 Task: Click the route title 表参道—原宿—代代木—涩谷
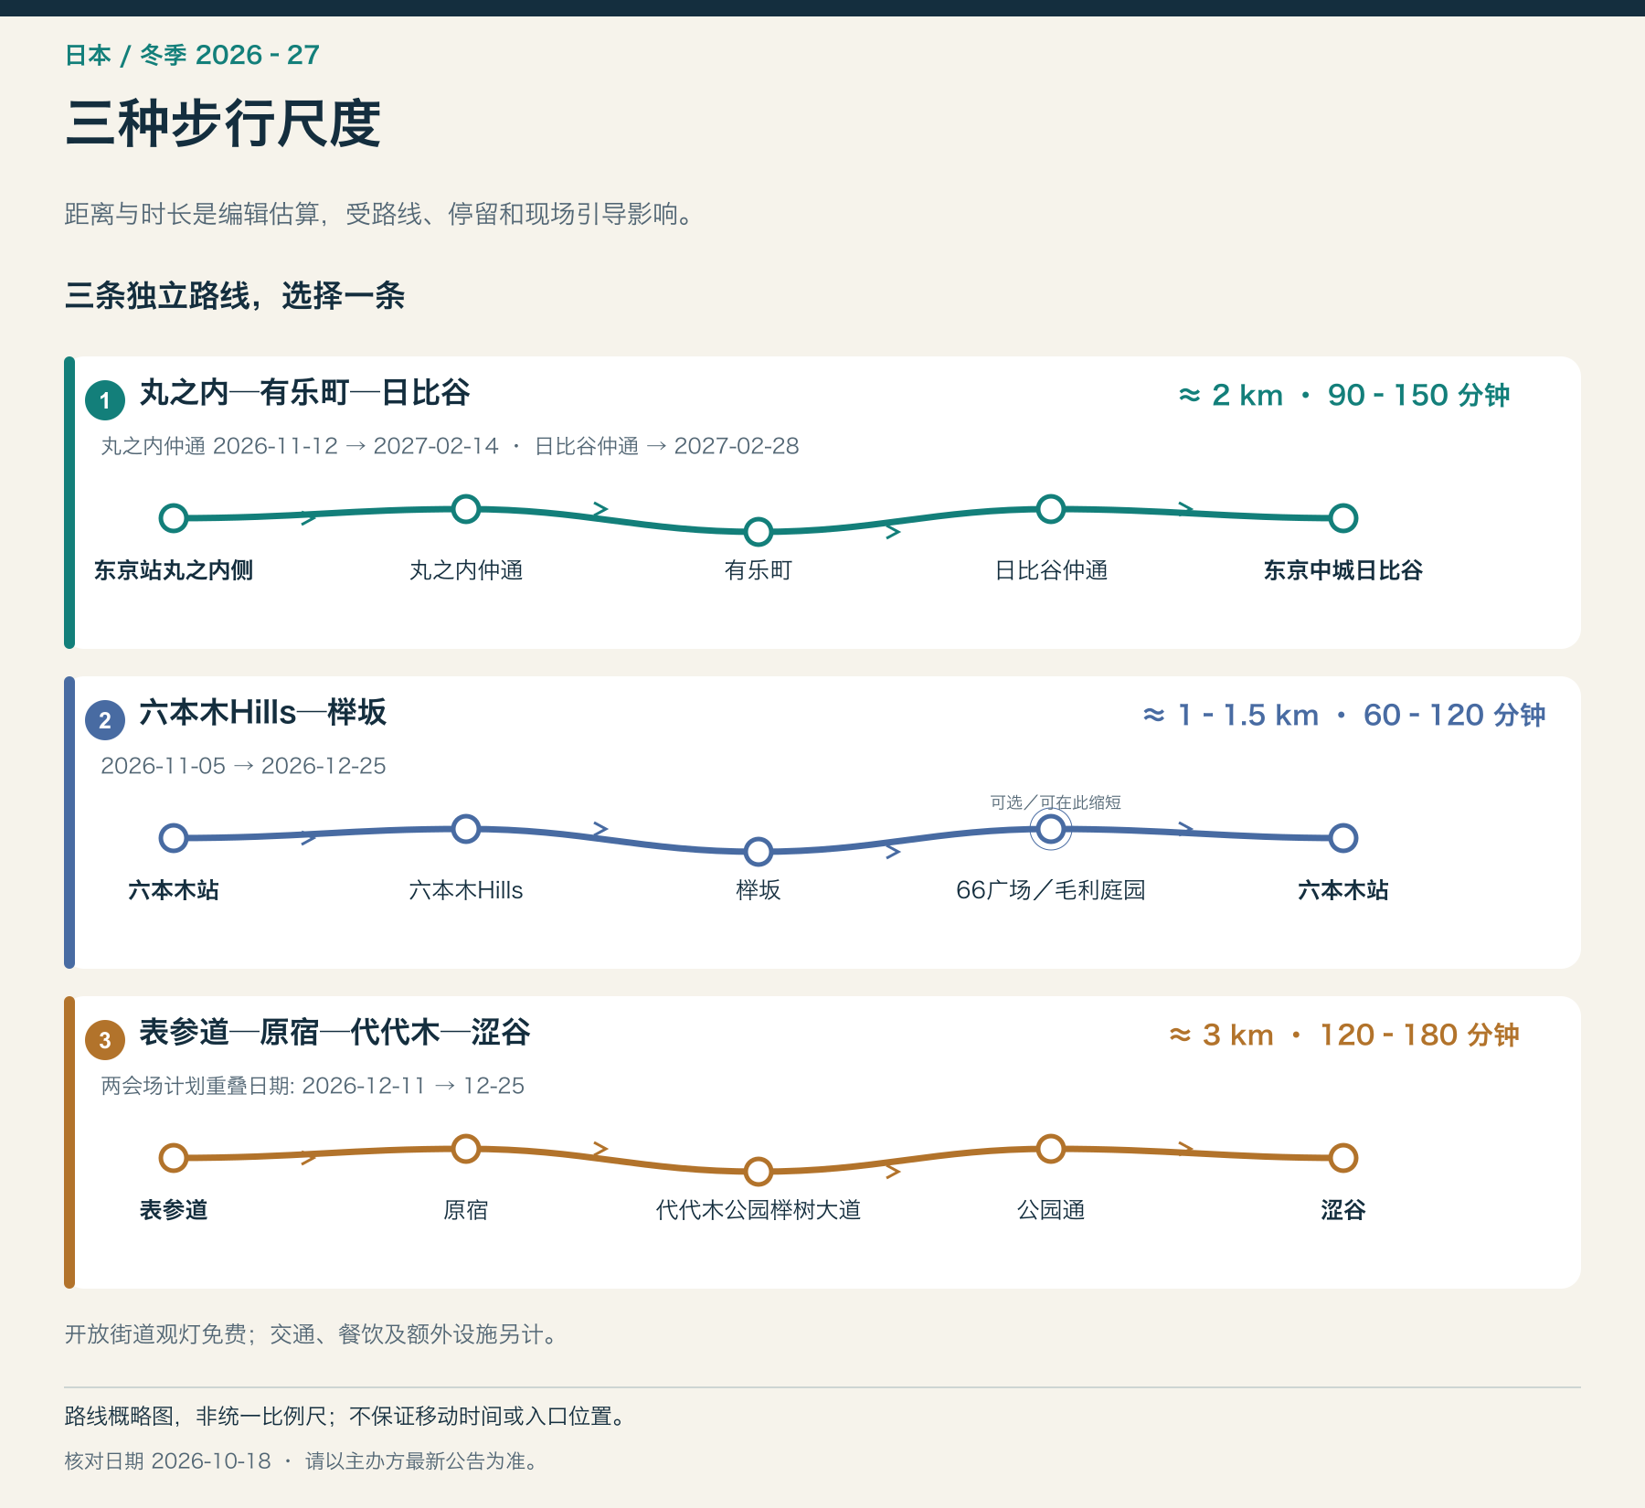[334, 1033]
